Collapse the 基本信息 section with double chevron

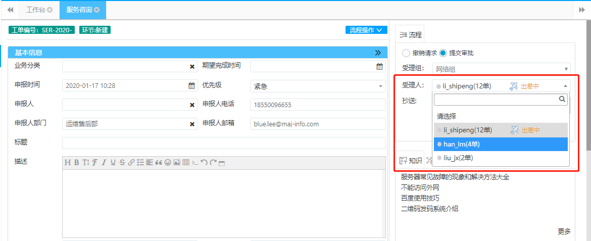pyautogui.click(x=378, y=53)
